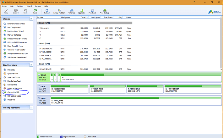Launch Partition Recovery Wizard

click(17, 38)
